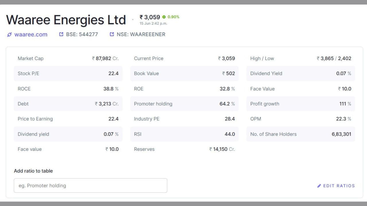Select the ₹ 3,213 Cr. debt value
The width and height of the screenshot is (367, 206).
pyautogui.click(x=107, y=104)
